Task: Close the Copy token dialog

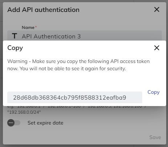Action: pos(157,48)
